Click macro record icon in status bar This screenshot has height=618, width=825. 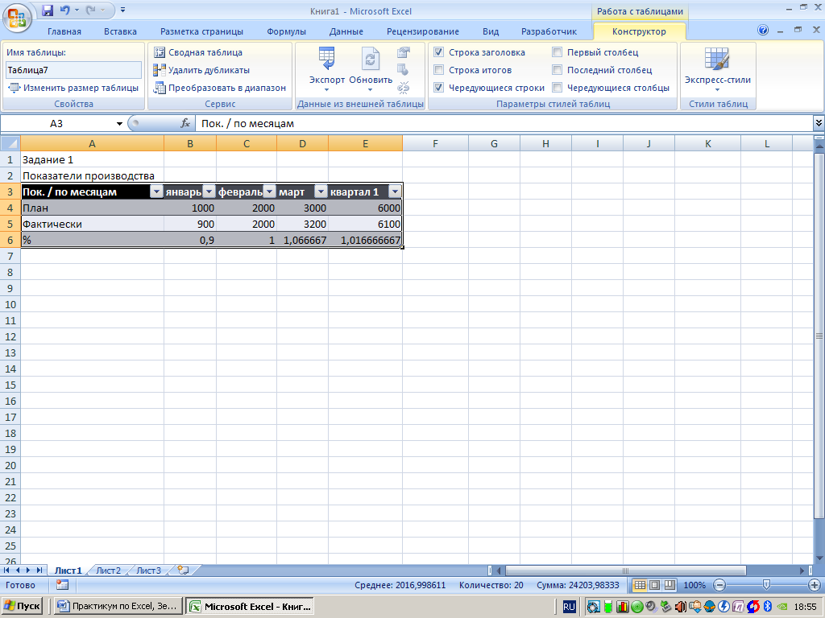point(63,585)
